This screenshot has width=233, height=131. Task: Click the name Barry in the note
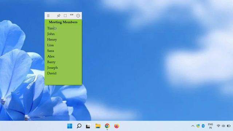(51, 62)
